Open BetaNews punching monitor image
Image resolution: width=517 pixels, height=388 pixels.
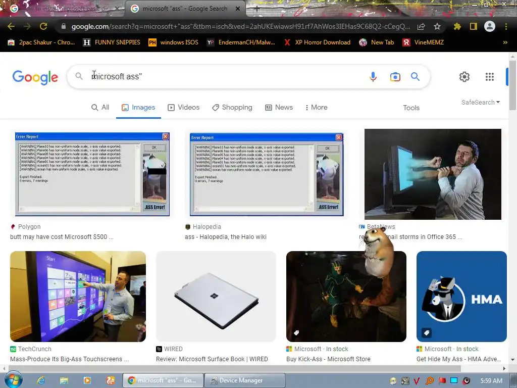(x=433, y=174)
